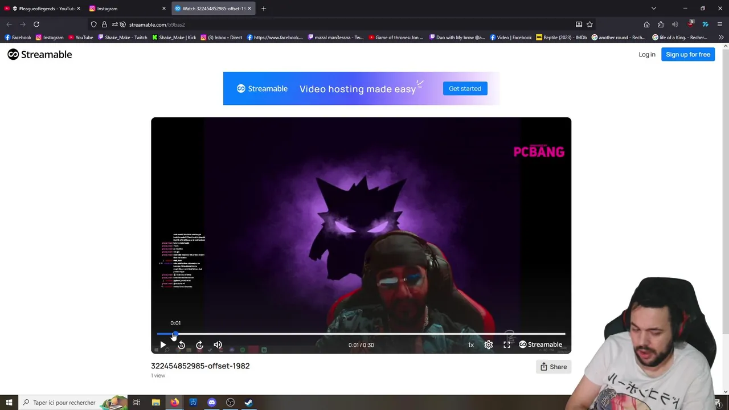Close the #leagueoflegends YouTube tab
729x410 pixels.
[79, 9]
